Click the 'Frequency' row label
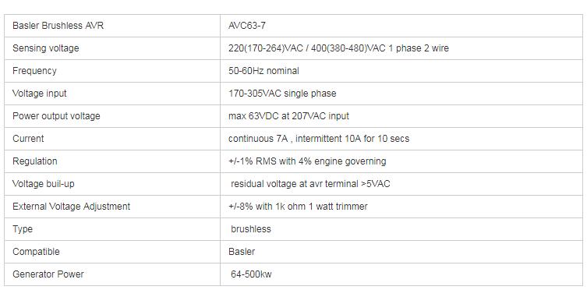This screenshot has height=290, width=587. tap(34, 71)
